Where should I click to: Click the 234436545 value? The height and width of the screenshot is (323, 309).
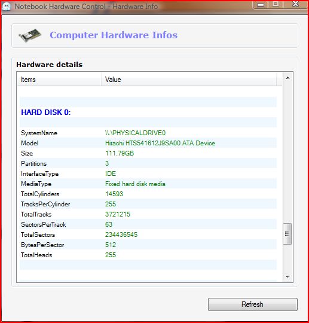121,234
